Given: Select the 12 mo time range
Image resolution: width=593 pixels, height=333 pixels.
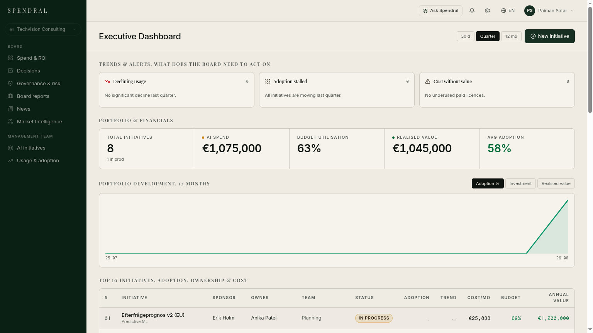Looking at the screenshot, I should pyautogui.click(x=511, y=36).
